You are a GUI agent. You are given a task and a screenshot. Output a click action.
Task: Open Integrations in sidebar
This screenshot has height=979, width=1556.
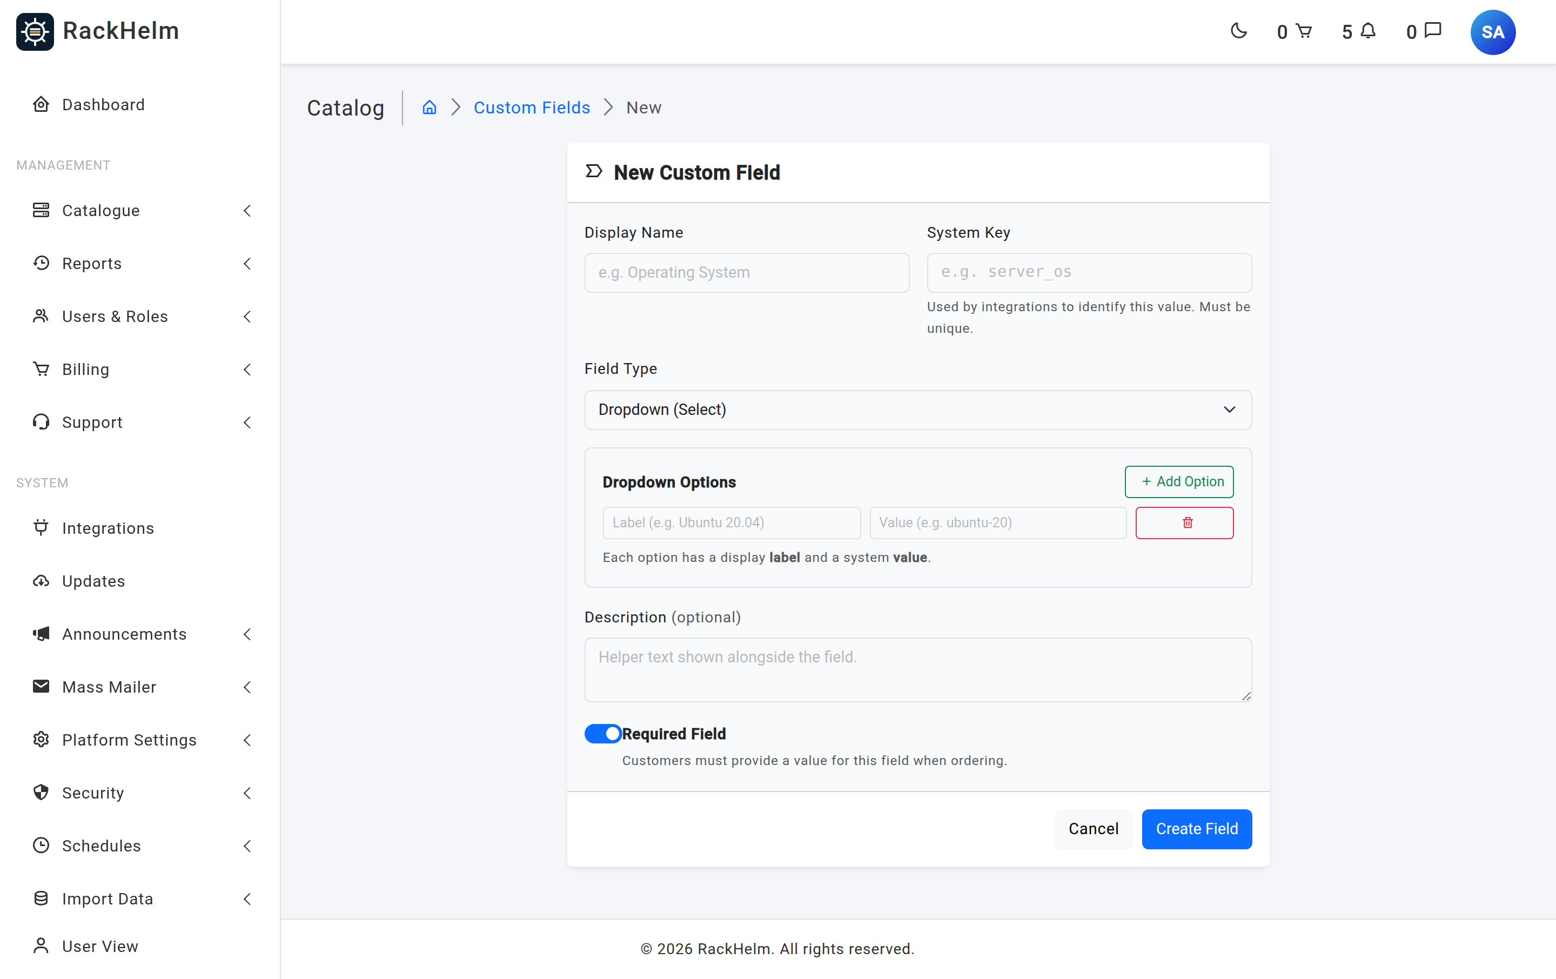coord(108,528)
